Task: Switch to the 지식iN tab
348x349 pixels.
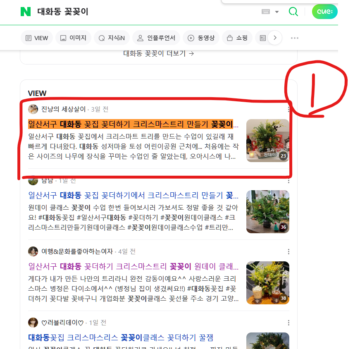Action: tap(112, 38)
